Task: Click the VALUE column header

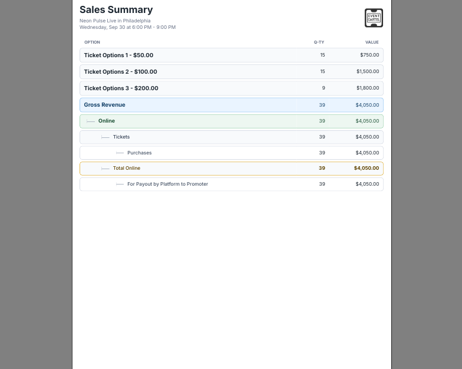Action: coord(372,42)
